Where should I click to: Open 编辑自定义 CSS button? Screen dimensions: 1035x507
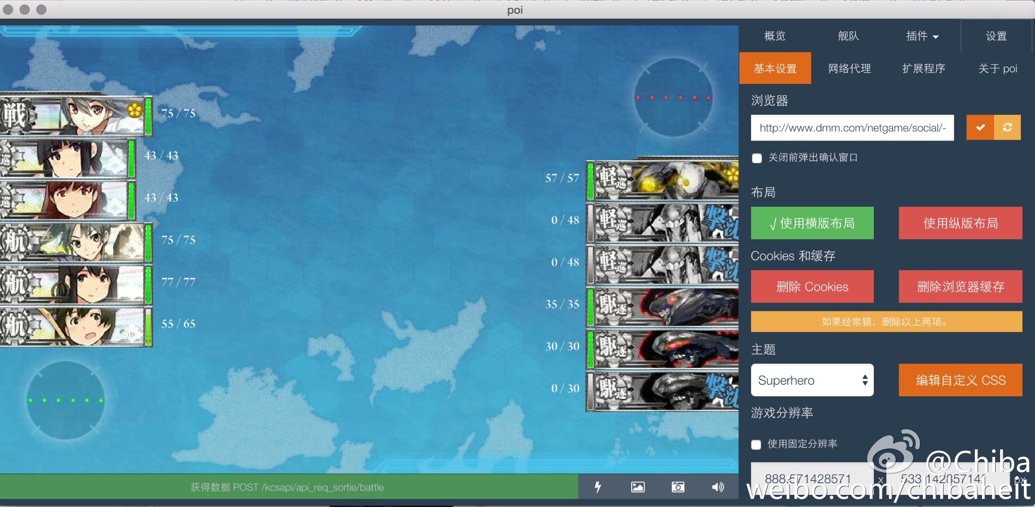[960, 380]
